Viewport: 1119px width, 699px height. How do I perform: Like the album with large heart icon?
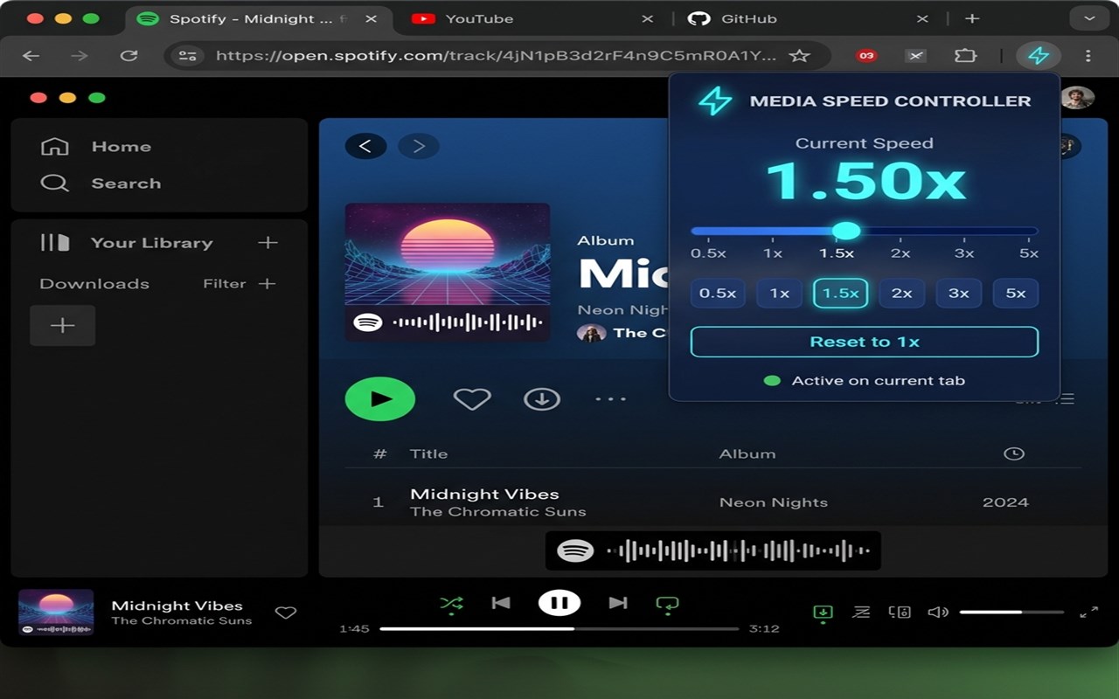coord(472,399)
